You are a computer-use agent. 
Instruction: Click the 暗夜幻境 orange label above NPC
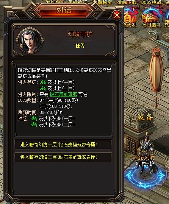[145, 157]
